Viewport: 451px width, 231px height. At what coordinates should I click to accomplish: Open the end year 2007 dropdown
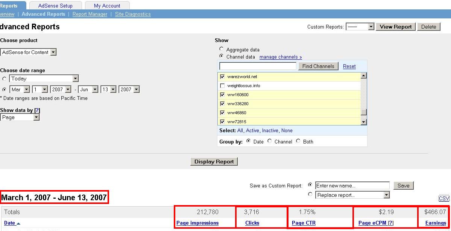tap(129, 89)
